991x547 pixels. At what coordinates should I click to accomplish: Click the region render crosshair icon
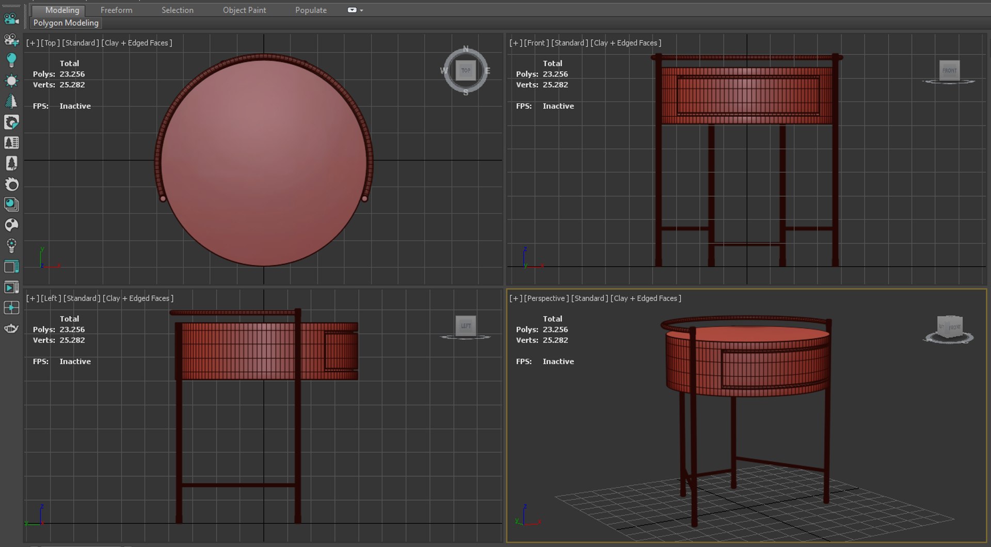click(11, 308)
